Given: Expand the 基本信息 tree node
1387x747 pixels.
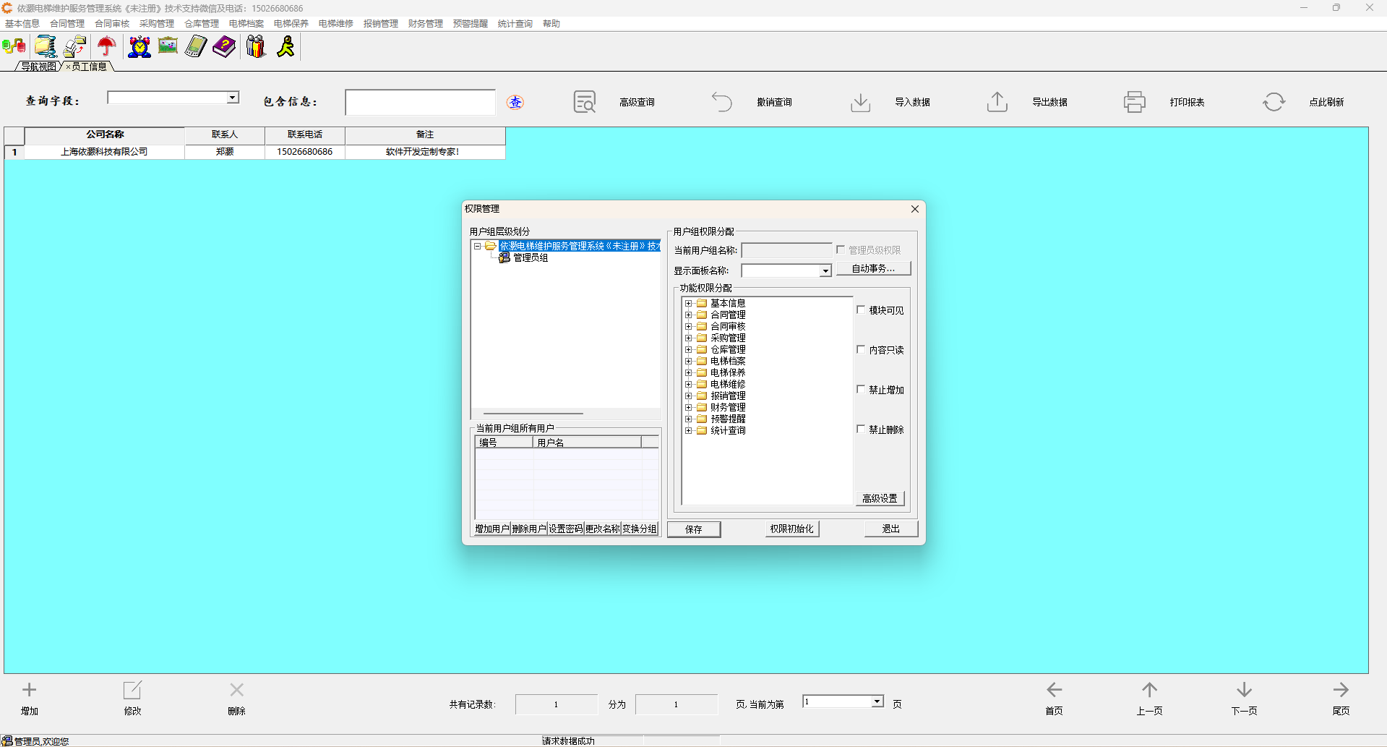Looking at the screenshot, I should pos(689,304).
